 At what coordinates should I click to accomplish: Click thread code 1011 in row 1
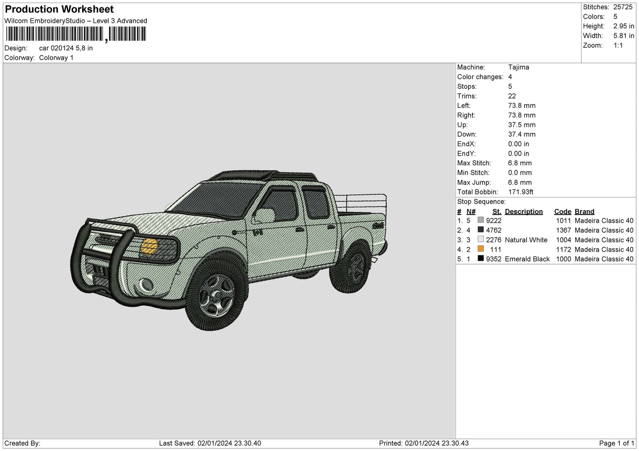click(563, 221)
